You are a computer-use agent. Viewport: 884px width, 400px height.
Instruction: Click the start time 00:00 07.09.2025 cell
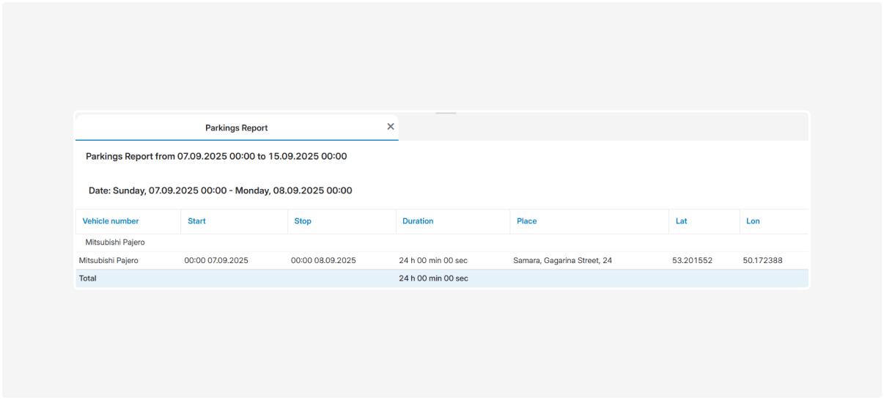pos(216,261)
